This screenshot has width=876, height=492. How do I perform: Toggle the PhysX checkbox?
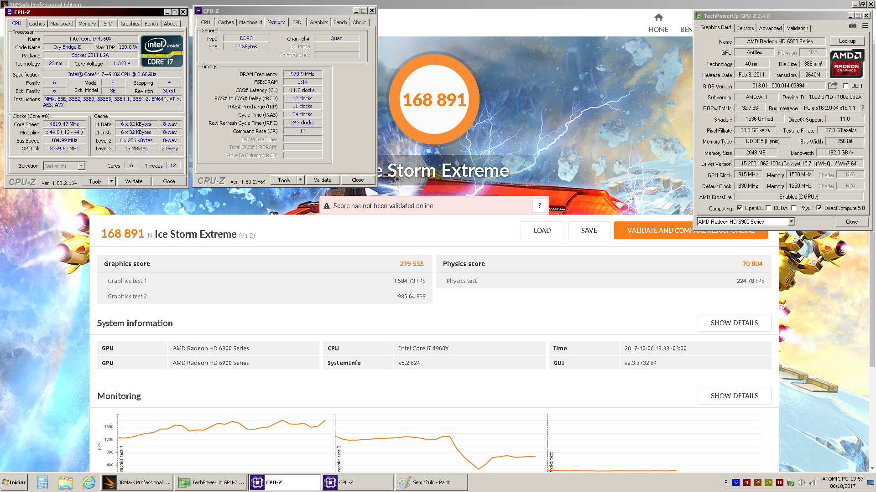tap(794, 208)
